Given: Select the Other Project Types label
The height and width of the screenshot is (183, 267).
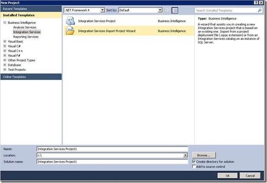Looking at the screenshot, I should (22, 60).
